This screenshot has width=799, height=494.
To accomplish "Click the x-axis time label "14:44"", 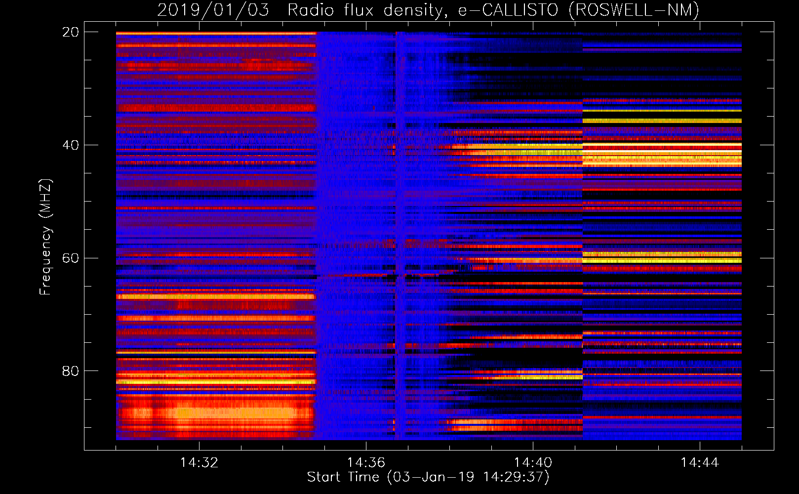I will pos(700,463).
